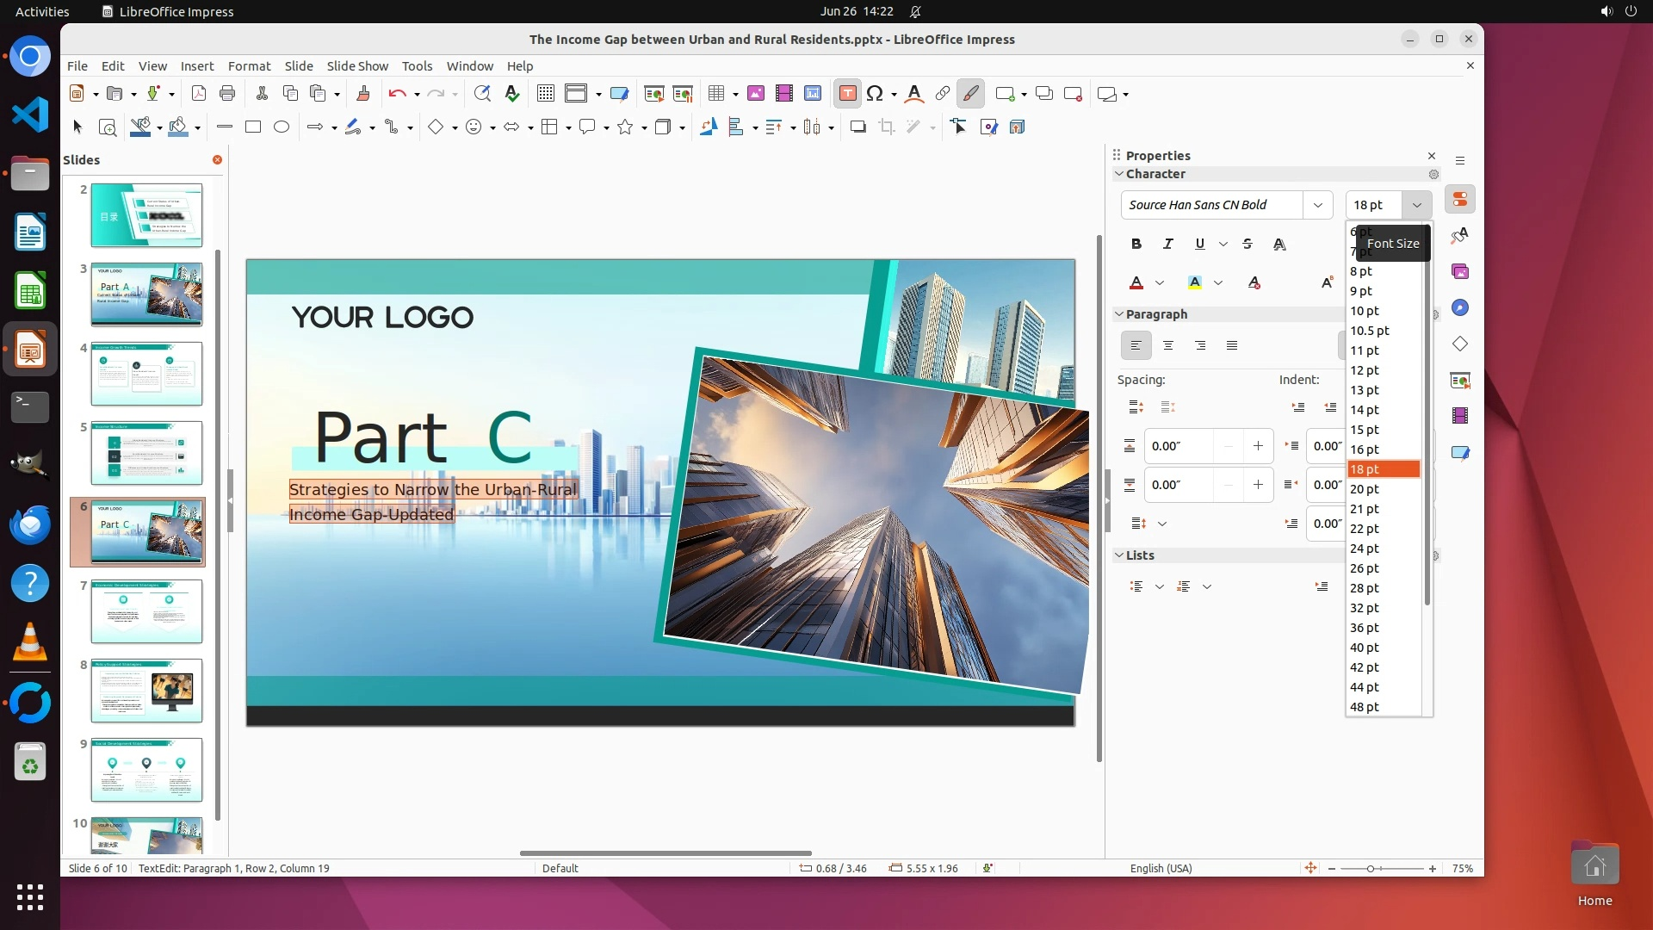Collapse the Lists section expander
The image size is (1653, 930).
1119,555
